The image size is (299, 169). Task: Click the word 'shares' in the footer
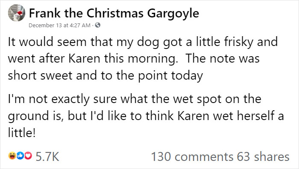(272, 157)
